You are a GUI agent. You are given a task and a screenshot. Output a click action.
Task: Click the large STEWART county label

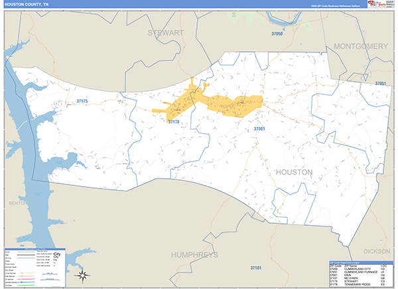(166, 33)
